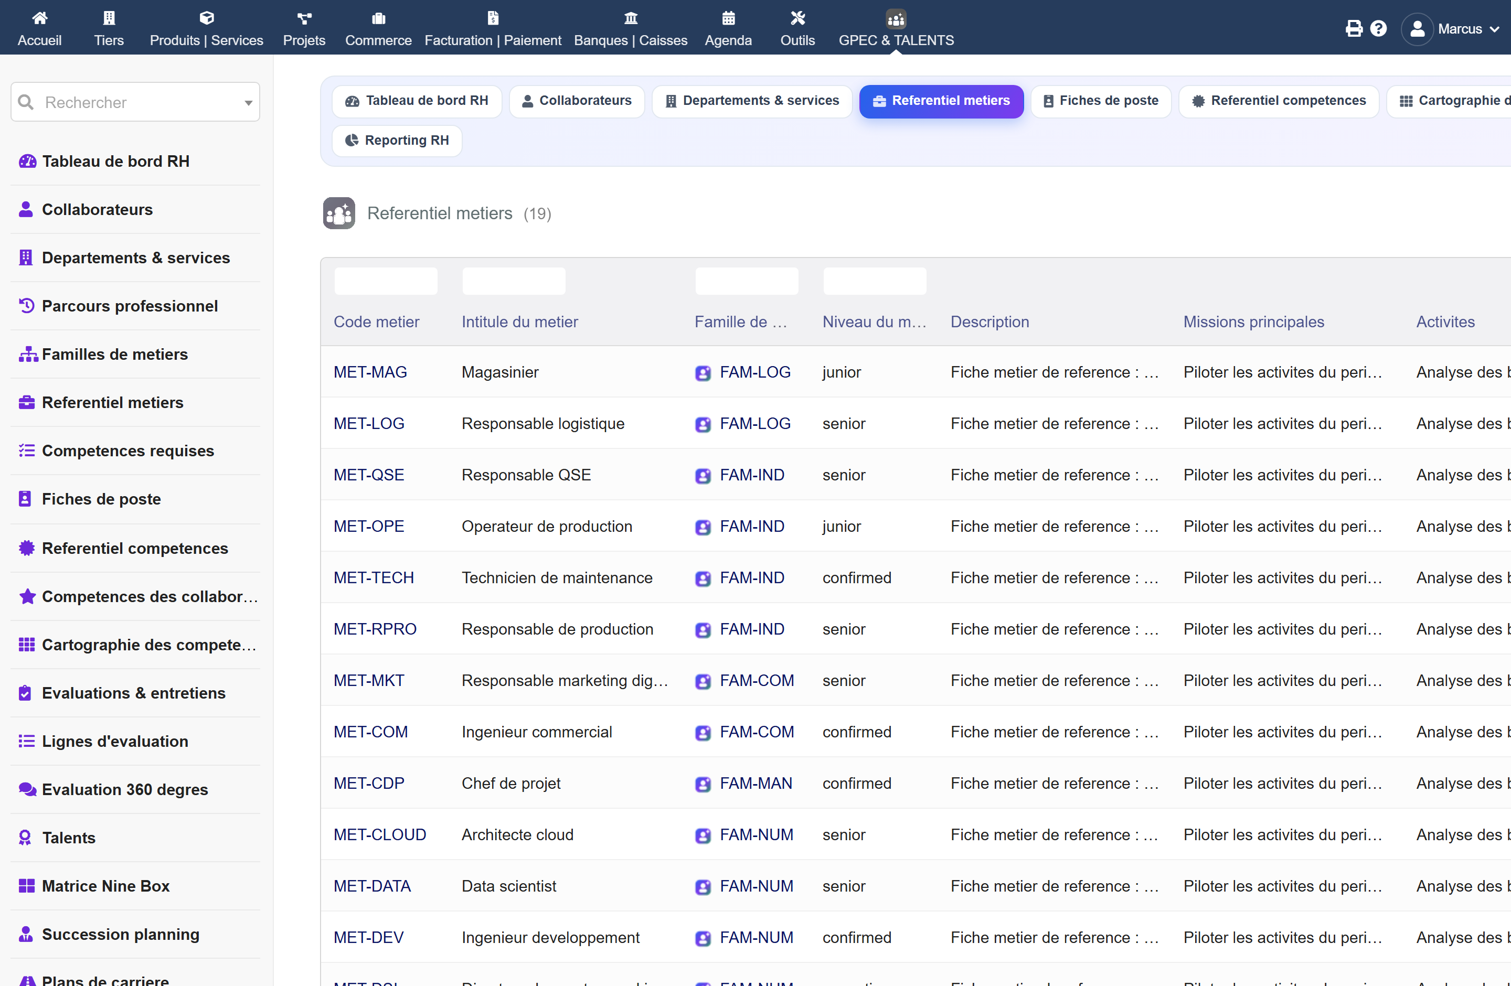Open the MET-MAG metier record

tap(371, 372)
